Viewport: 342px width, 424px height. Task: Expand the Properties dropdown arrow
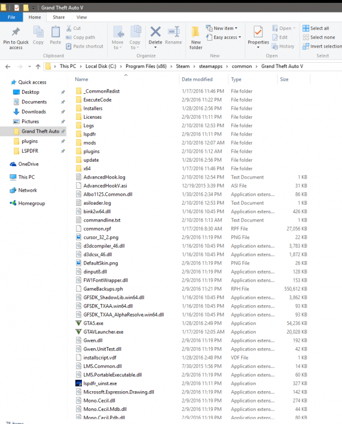point(258,47)
